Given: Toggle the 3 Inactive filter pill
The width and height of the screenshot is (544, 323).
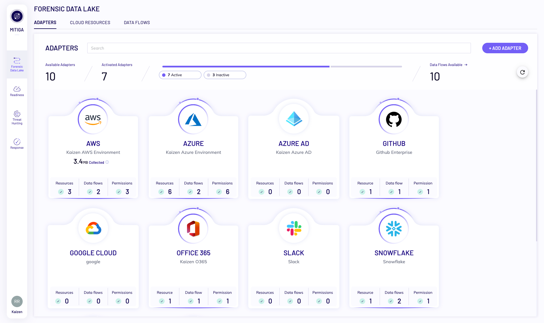Looking at the screenshot, I should tap(225, 75).
